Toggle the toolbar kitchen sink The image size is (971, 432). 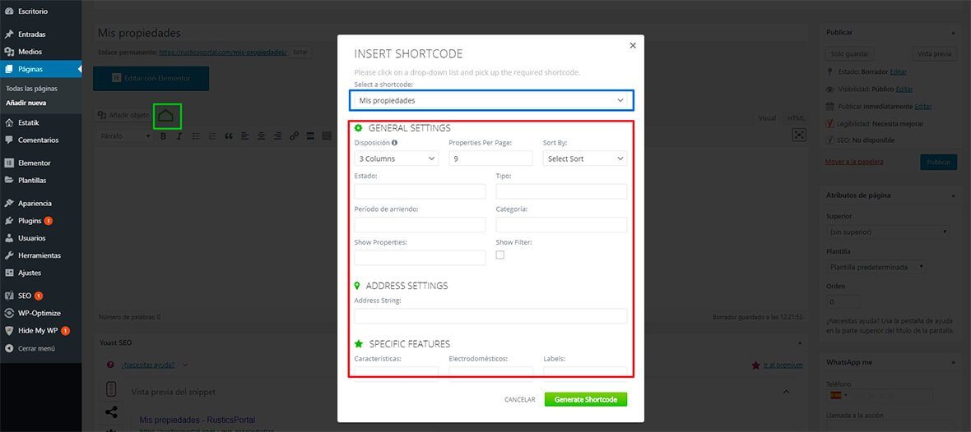click(327, 136)
